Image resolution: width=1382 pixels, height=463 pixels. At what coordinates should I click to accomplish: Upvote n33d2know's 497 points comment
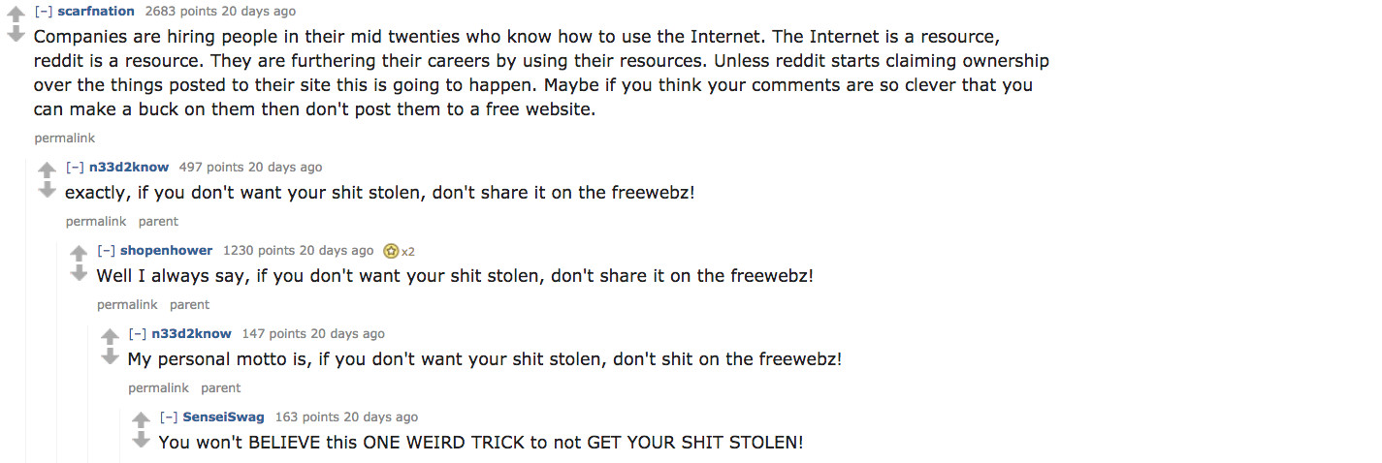coord(47,170)
